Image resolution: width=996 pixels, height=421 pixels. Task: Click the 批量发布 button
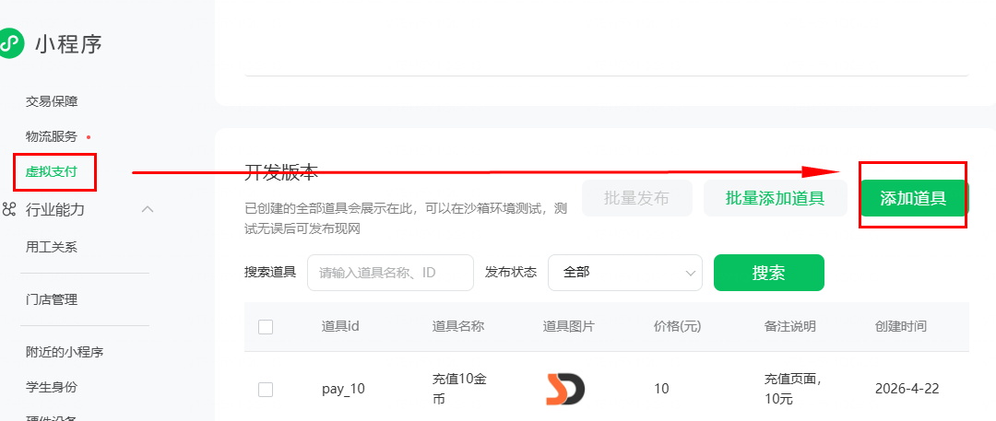[x=636, y=198]
